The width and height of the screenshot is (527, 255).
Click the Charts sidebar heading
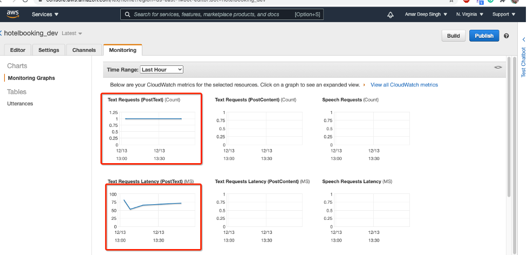17,66
